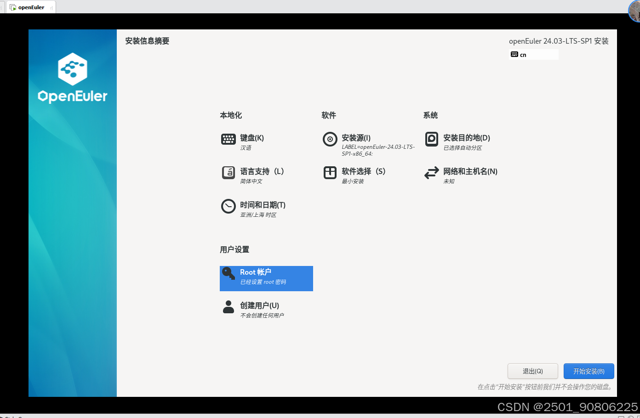Open 安装源(I) installation source
640x418 pixels.
356,138
